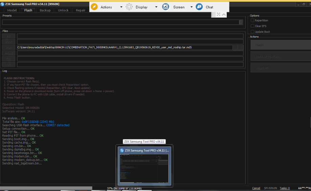The height and width of the screenshot is (191, 311).
Task: Click the Z3X icon in taskbar preview header
Action: coord(122,150)
